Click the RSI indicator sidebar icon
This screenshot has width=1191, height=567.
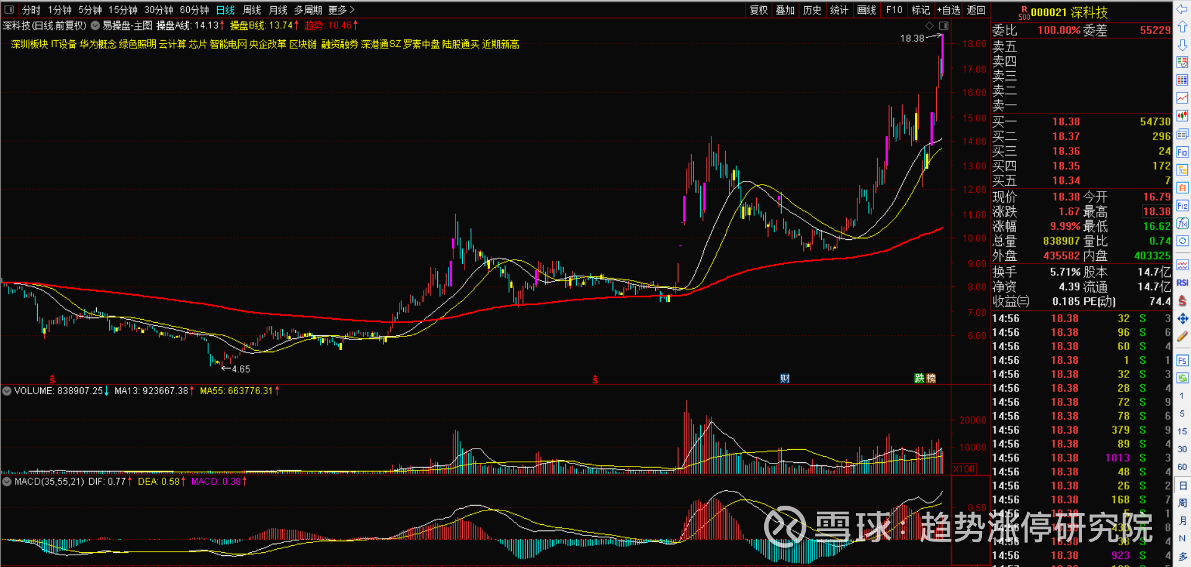[x=1182, y=283]
